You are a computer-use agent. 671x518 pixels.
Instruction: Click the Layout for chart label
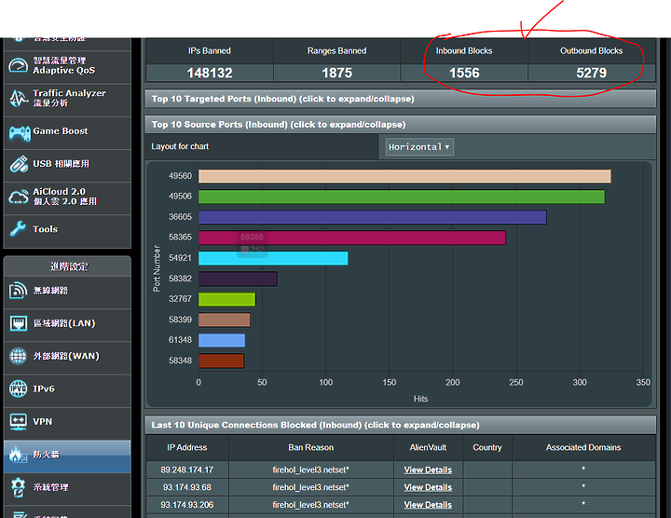coord(180,146)
